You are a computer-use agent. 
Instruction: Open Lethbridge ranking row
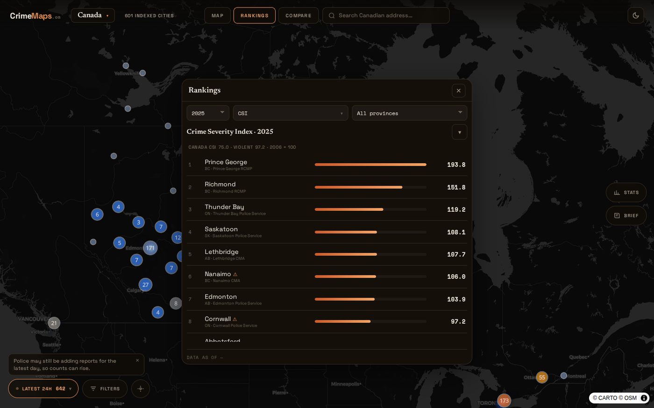point(327,254)
